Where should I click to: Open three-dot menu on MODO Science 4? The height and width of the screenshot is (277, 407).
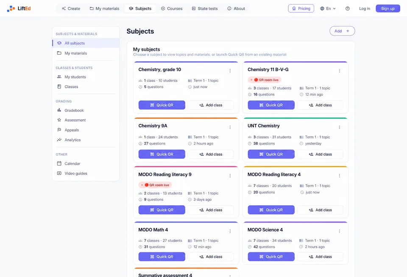339,231
